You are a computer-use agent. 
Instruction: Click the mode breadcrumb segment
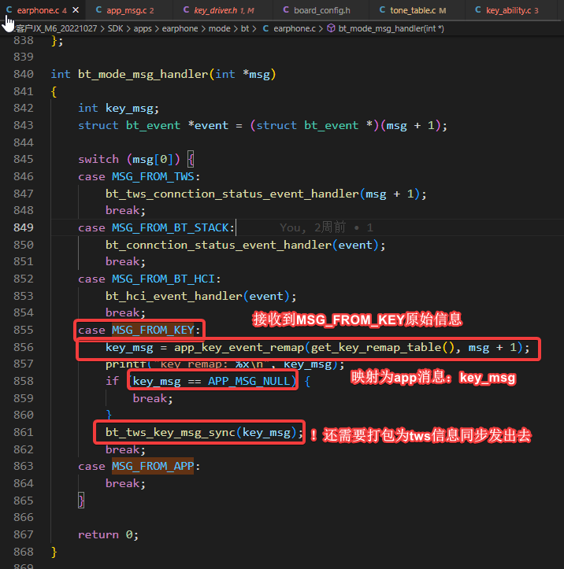[219, 28]
